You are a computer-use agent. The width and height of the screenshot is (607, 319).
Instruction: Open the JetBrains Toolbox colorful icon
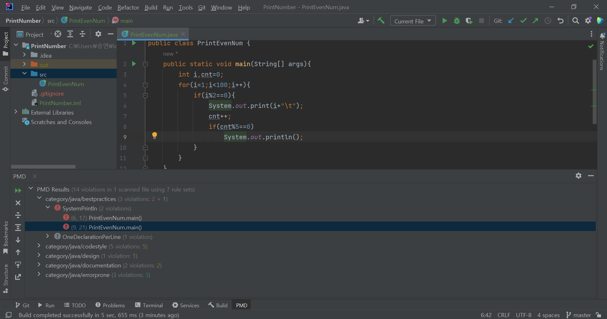(600, 21)
